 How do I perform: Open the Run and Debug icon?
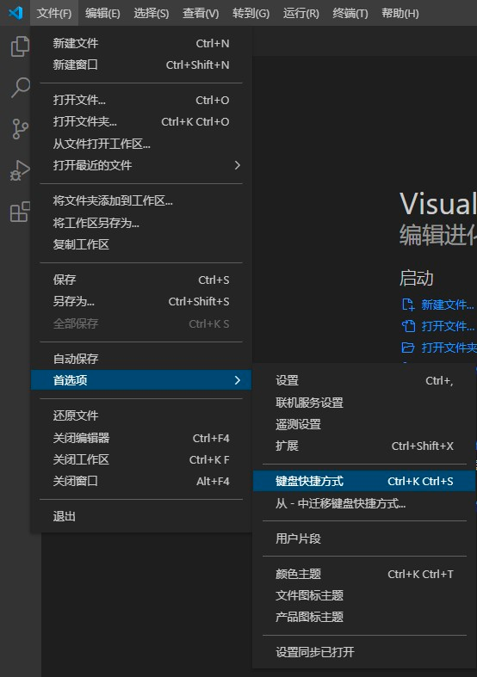[x=20, y=170]
